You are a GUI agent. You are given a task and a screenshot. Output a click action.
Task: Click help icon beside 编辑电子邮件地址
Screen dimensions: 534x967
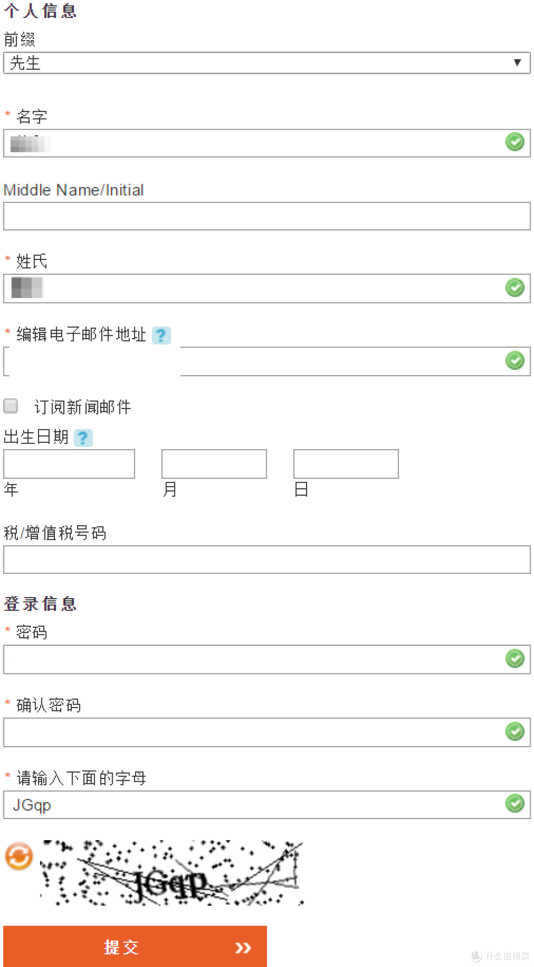[161, 335]
